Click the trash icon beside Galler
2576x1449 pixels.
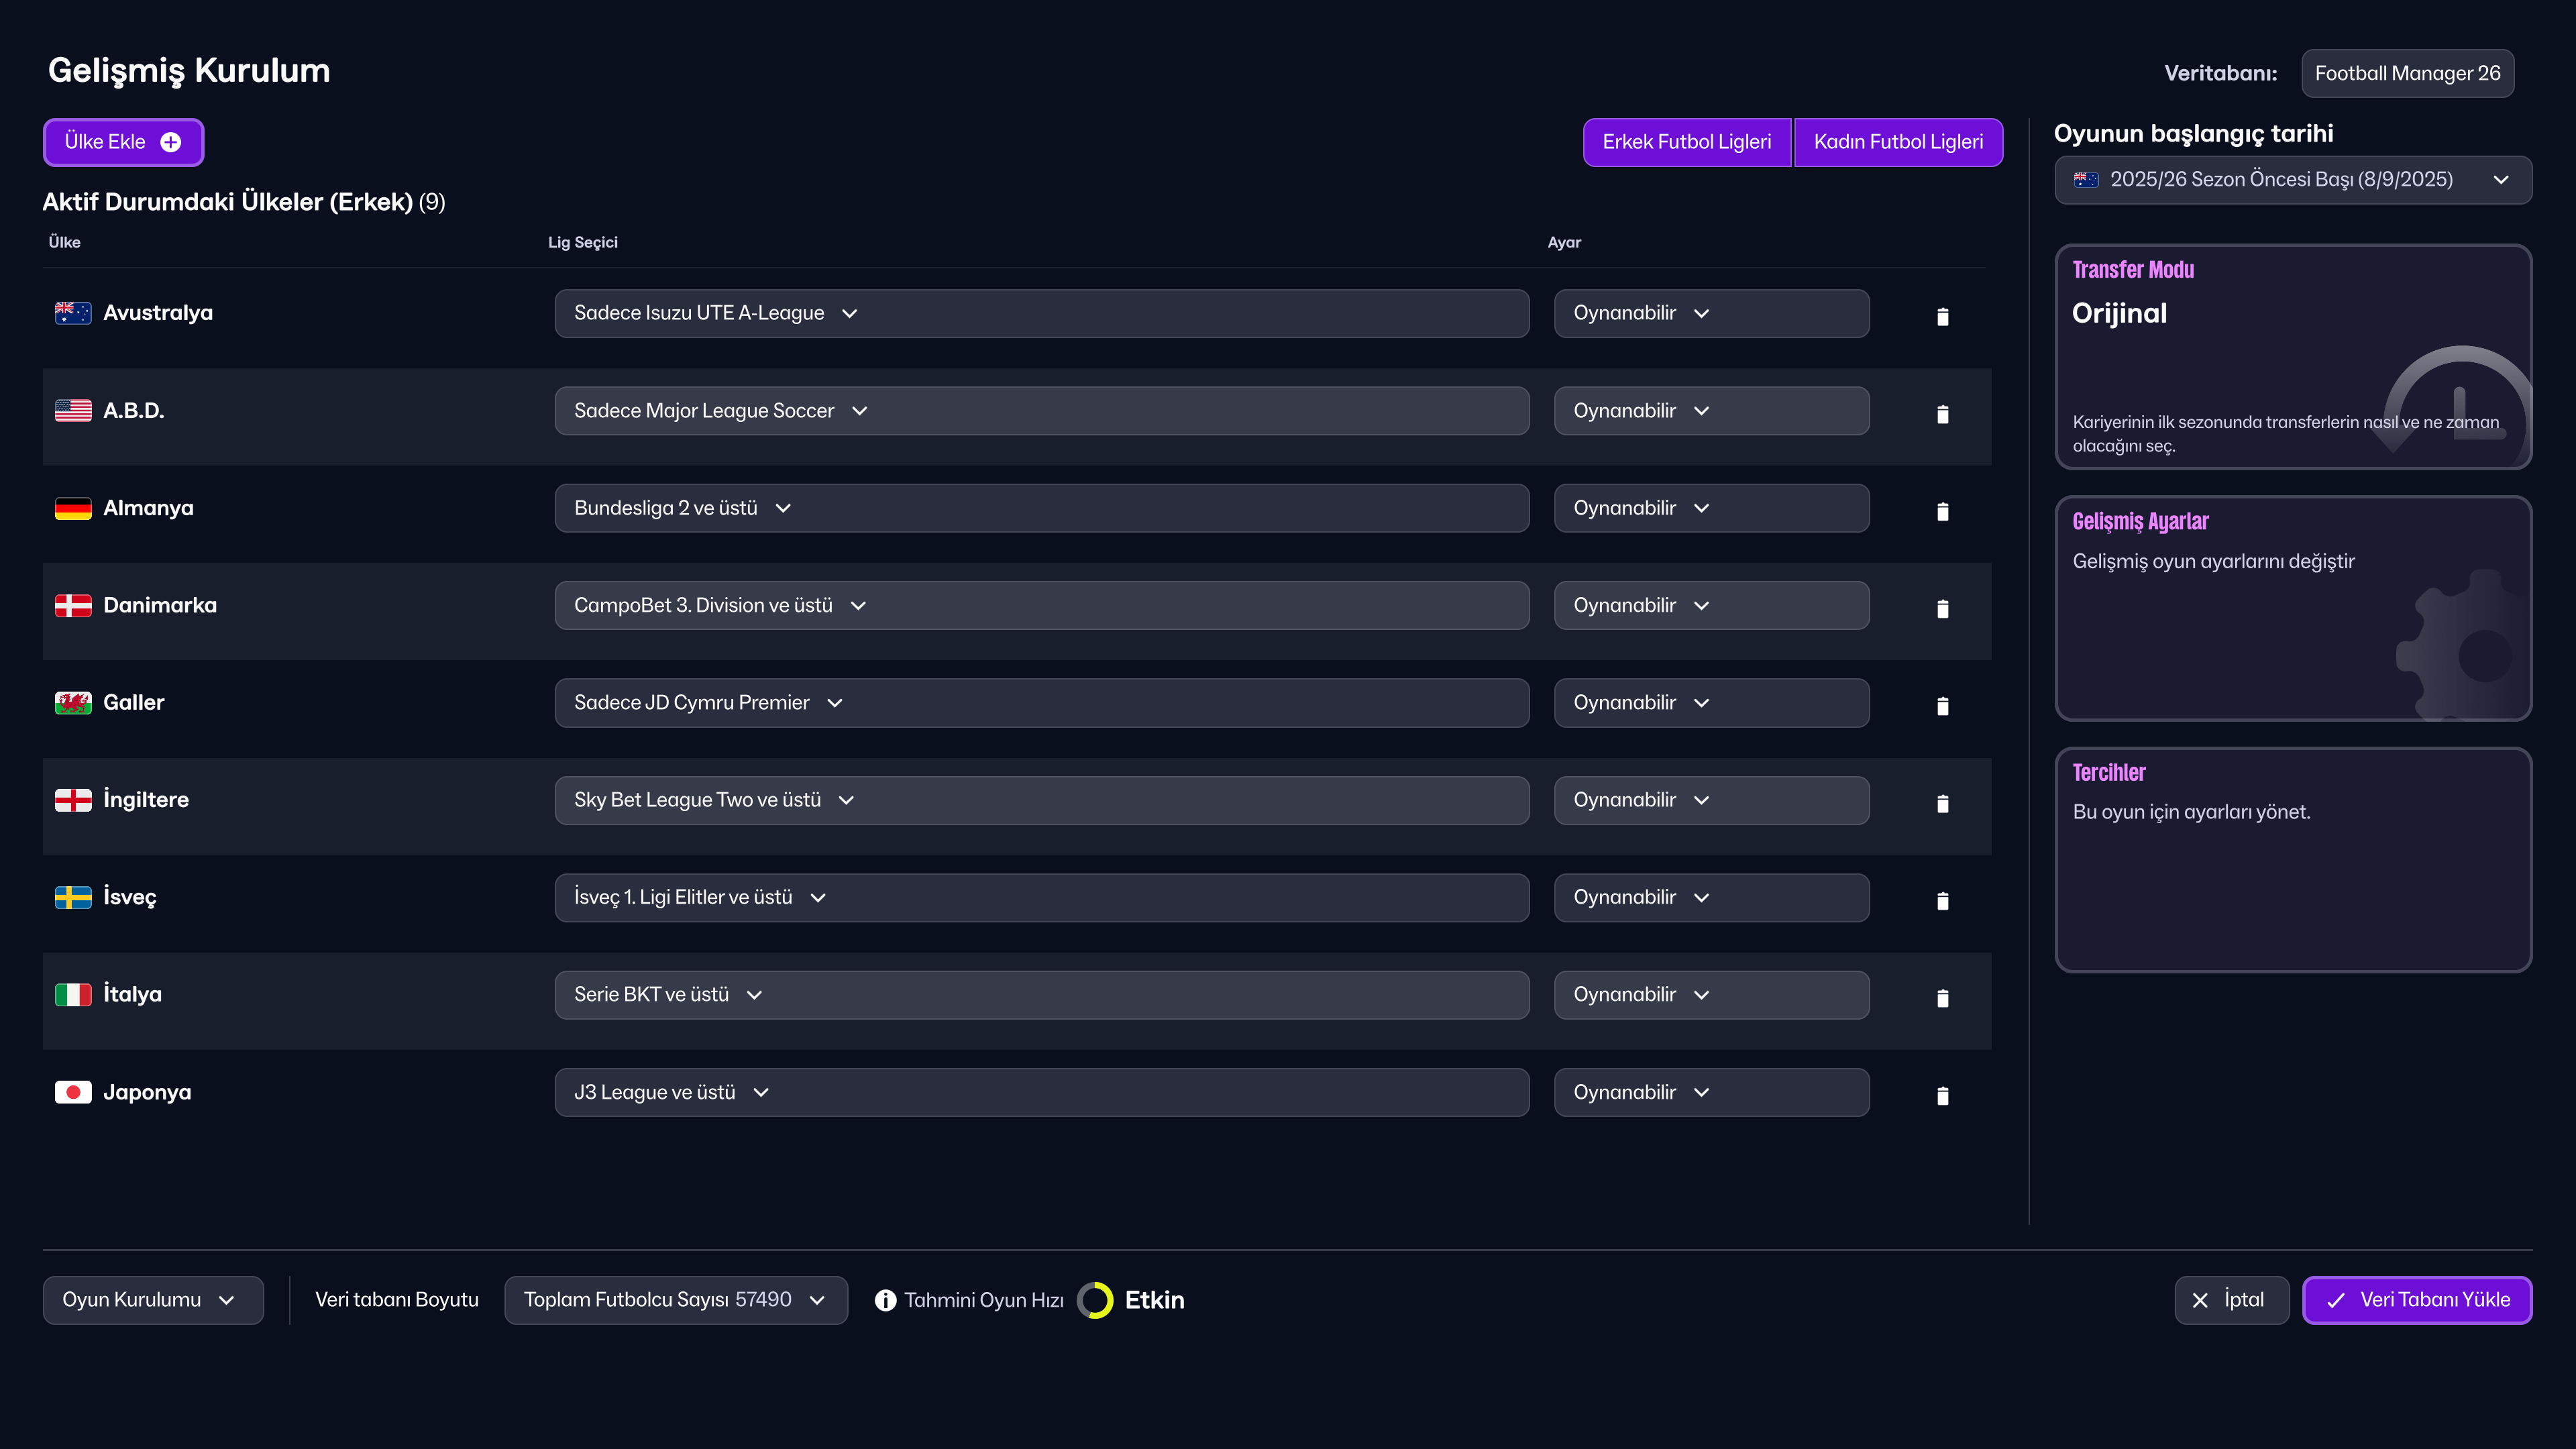[x=1943, y=705]
